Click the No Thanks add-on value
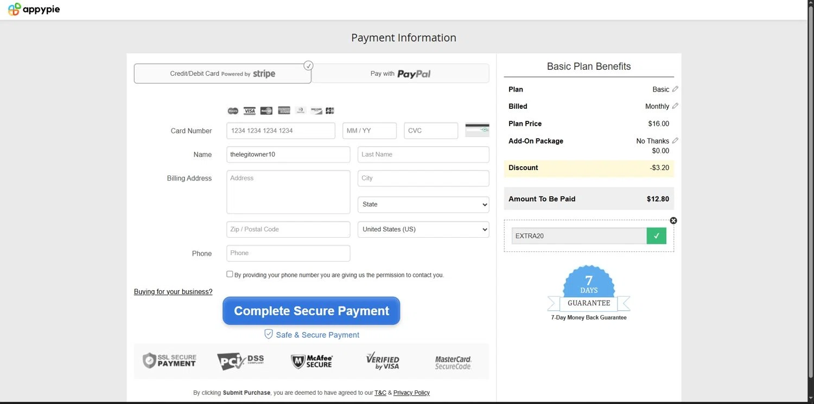The image size is (814, 404). 653,141
